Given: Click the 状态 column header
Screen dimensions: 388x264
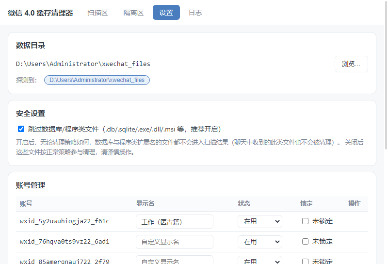Looking at the screenshot, I should [244, 203].
